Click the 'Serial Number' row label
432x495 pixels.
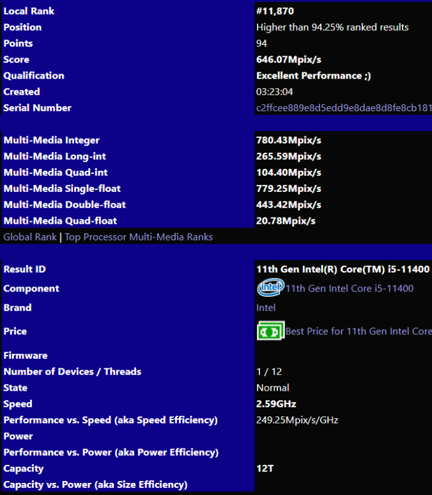[x=37, y=108]
